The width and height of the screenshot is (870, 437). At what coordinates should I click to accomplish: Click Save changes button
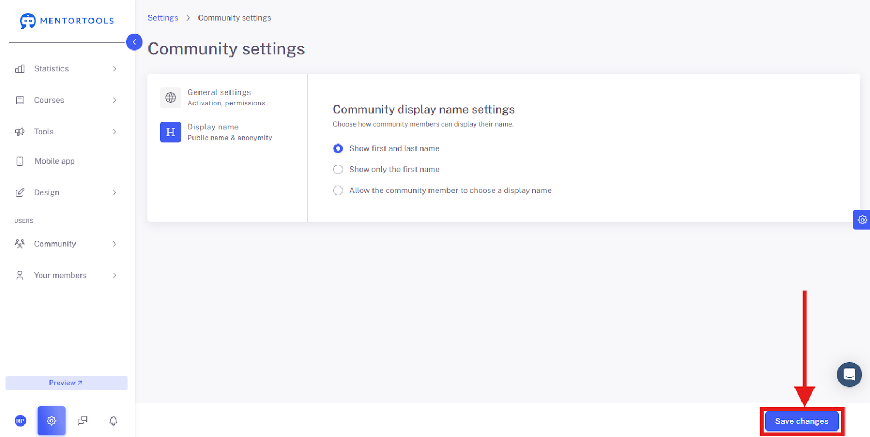pyautogui.click(x=801, y=421)
